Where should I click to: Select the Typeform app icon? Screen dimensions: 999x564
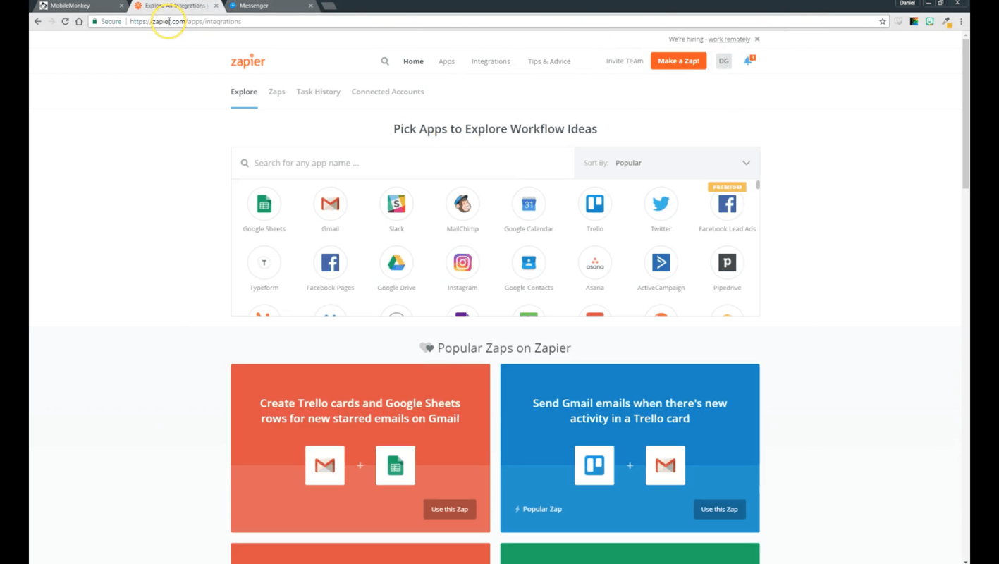coord(264,262)
